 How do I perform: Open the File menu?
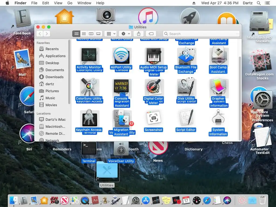click(x=34, y=3)
